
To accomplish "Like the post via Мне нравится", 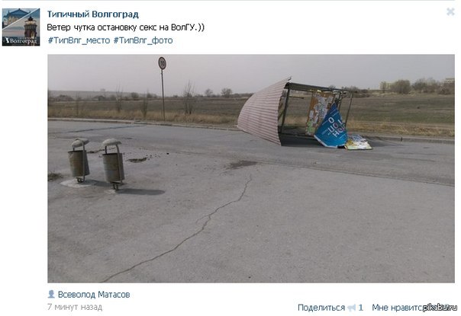I will [x=397, y=308].
